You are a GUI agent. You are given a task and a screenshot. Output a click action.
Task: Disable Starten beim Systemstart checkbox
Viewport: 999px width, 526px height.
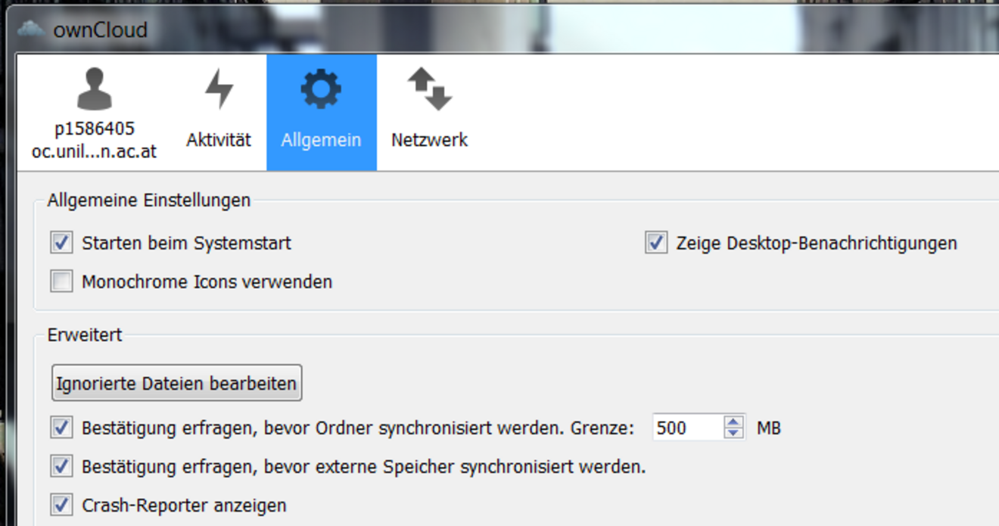61,243
